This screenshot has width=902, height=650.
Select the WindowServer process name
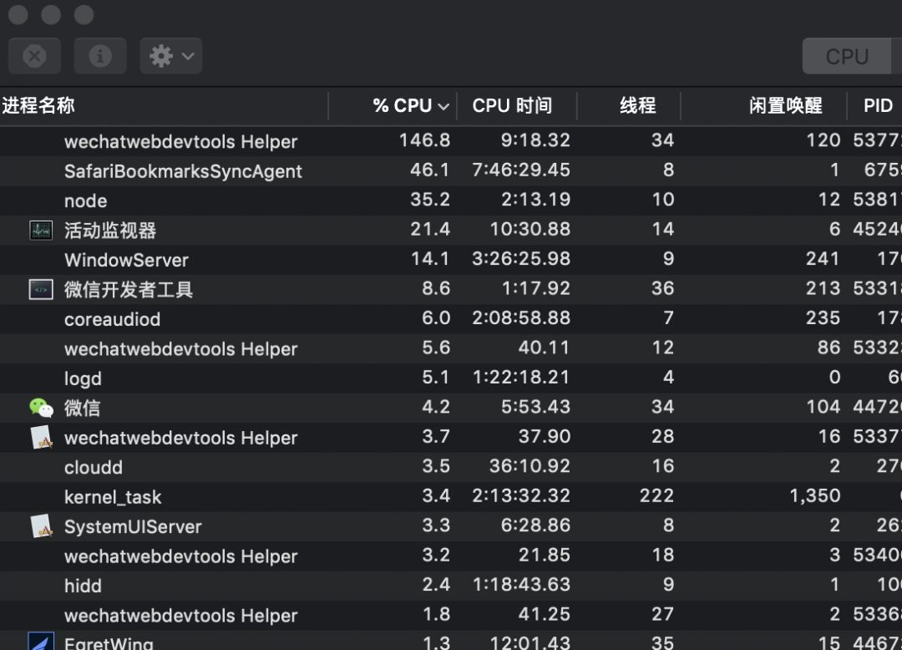point(127,260)
